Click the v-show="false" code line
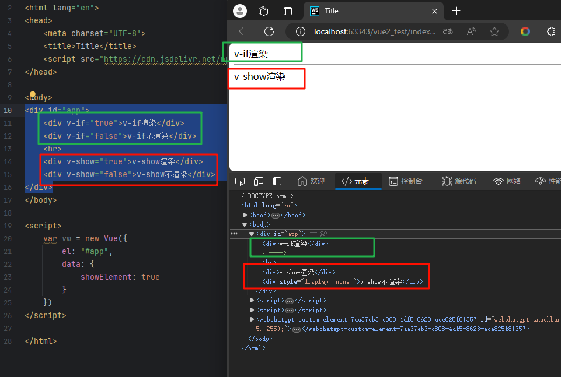Screen dimensions: 561x377 click(129, 175)
